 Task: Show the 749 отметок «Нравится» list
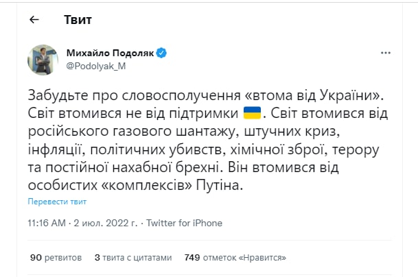(x=235, y=258)
